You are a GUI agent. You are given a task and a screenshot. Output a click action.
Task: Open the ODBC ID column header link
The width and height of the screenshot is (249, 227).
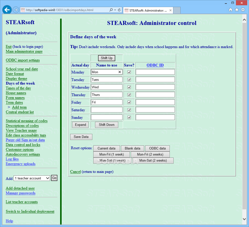[155, 65]
